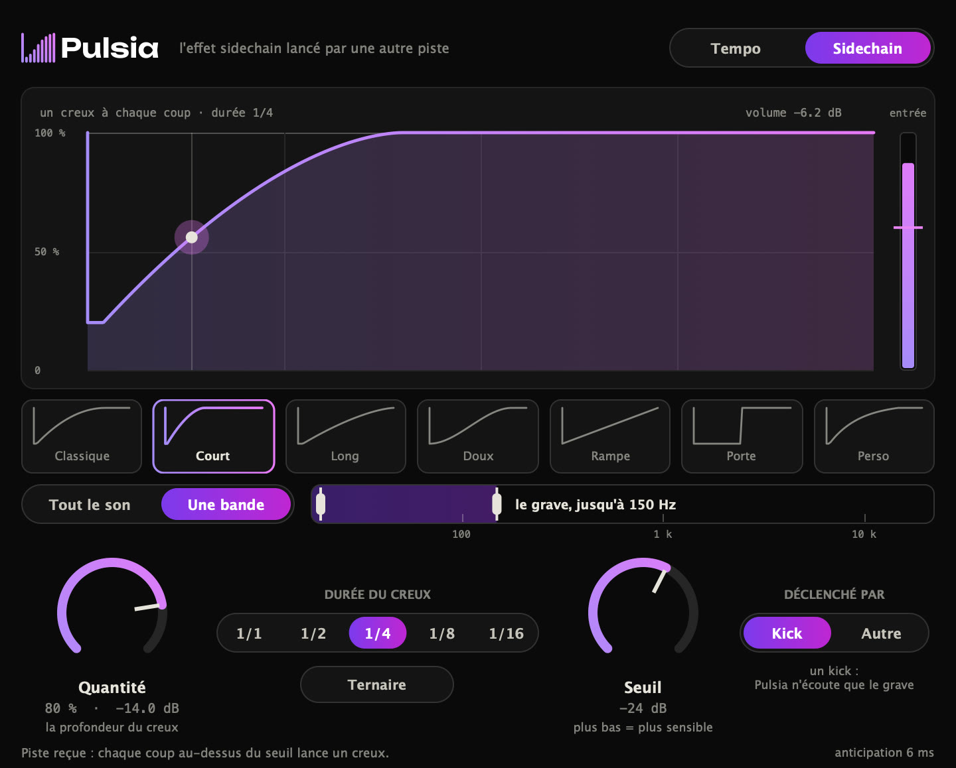Screen dimensions: 956x768
Task: Click the Piste reçue status message
Action: tap(205, 753)
